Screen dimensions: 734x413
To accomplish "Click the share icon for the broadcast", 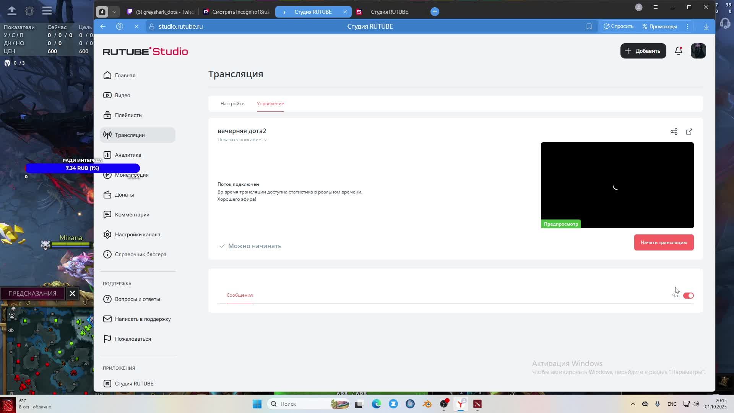I will (x=674, y=131).
